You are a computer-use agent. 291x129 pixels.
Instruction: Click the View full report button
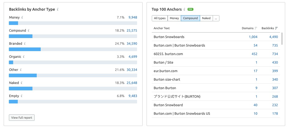[22, 118]
